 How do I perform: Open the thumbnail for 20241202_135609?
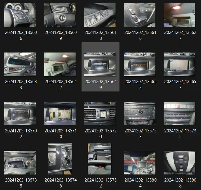point(60,15)
